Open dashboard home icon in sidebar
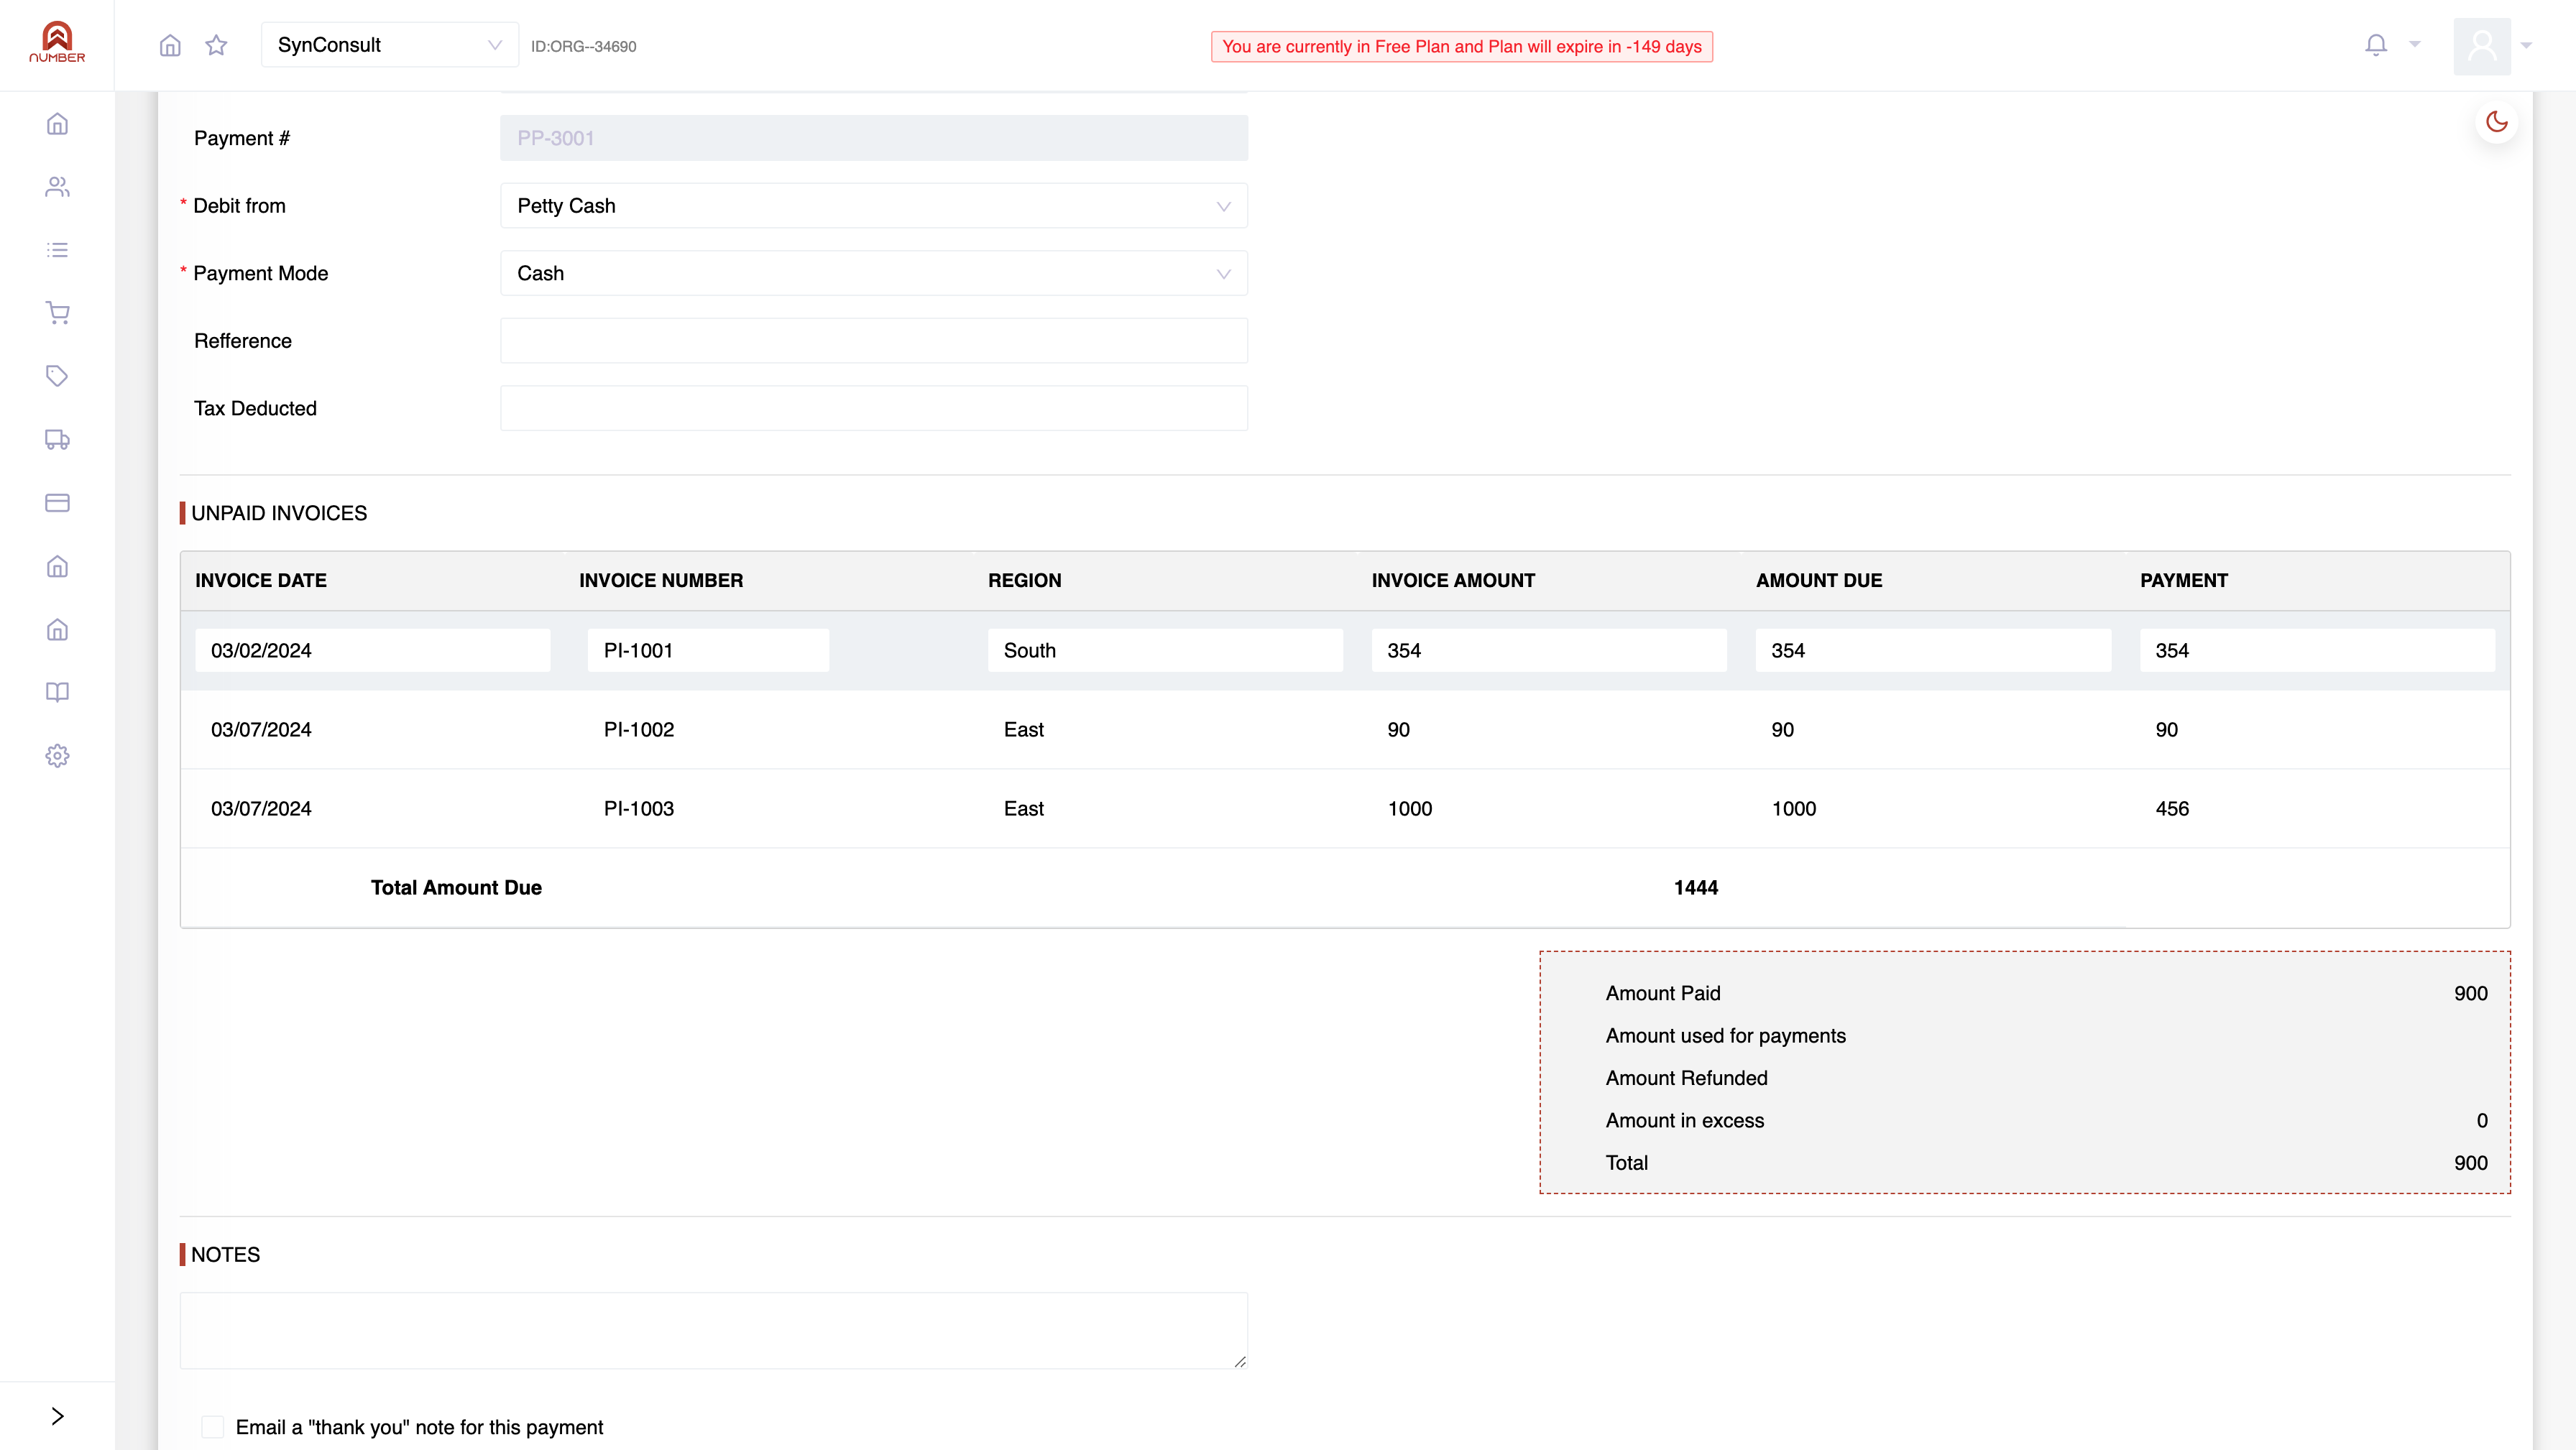 [x=57, y=124]
